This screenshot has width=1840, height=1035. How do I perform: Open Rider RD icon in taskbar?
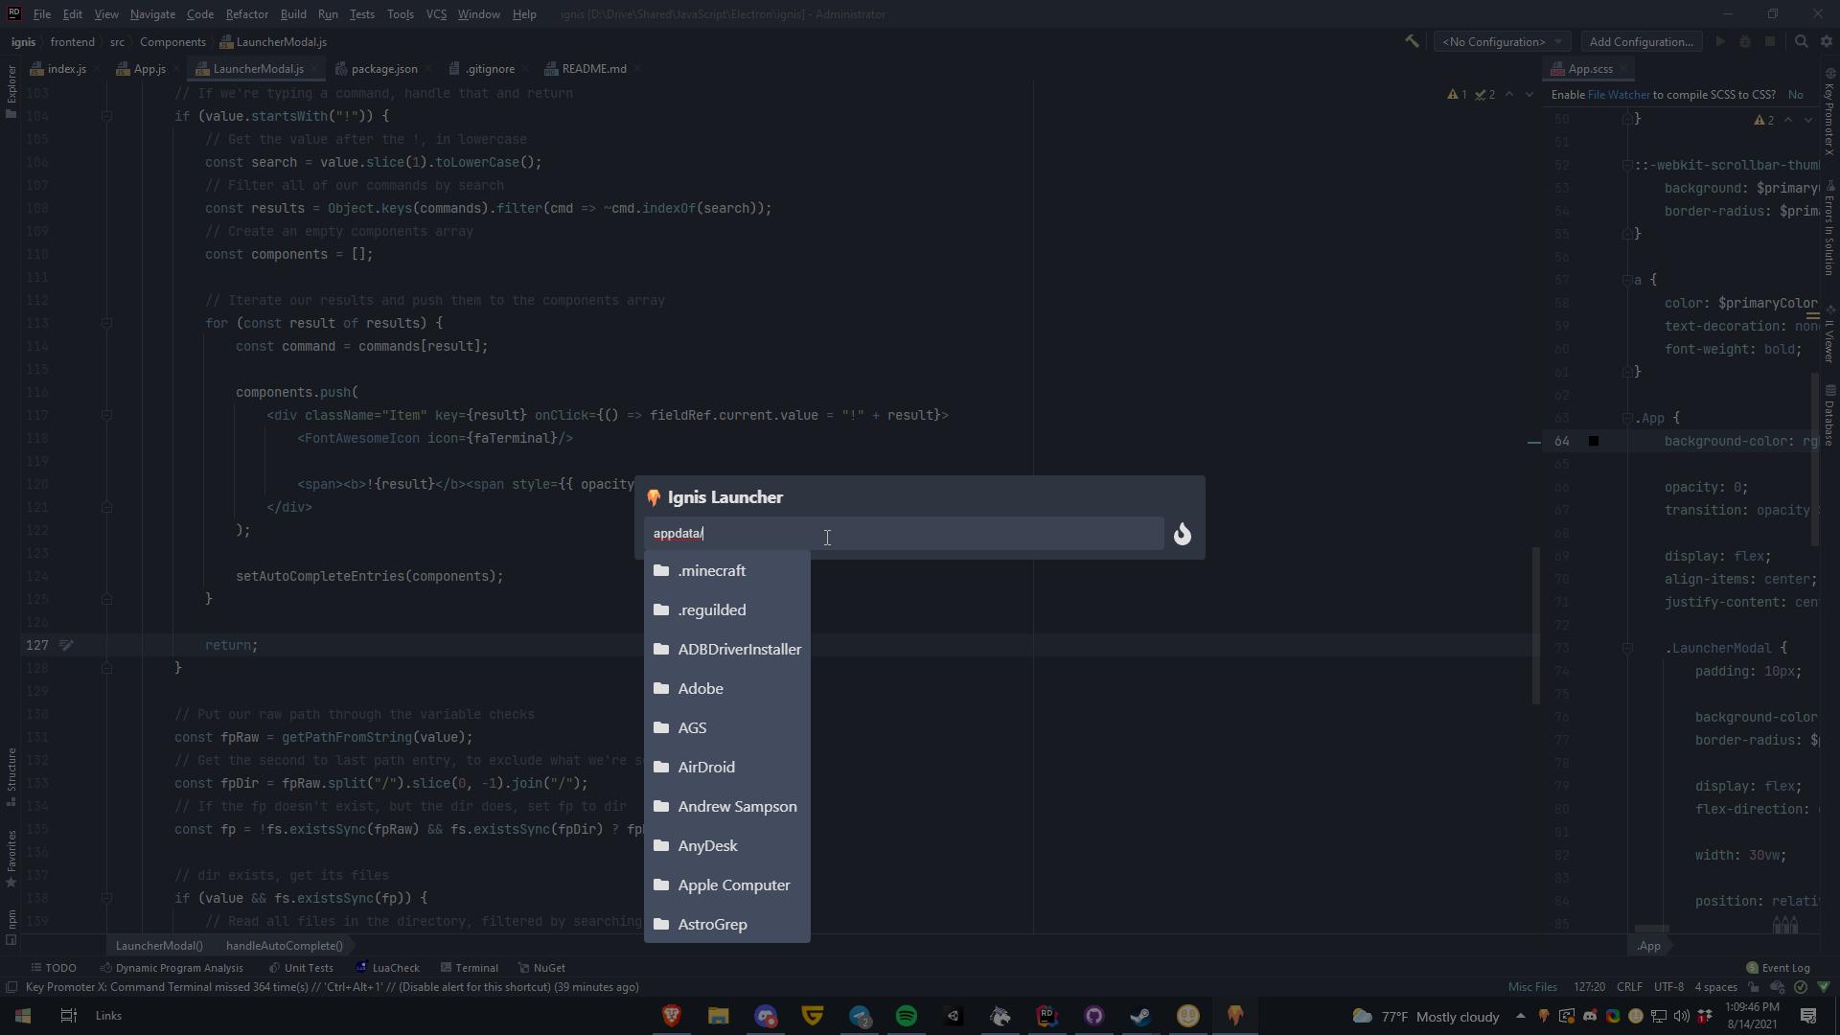[x=1046, y=1016]
